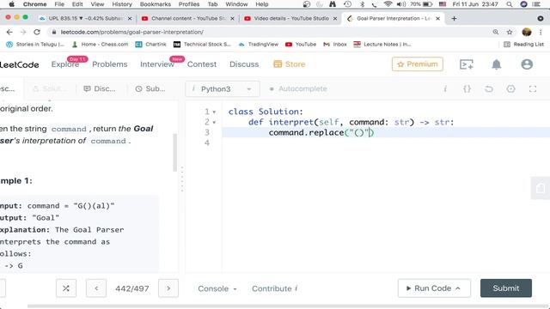
Task: Open Home - Chess.com bookmark
Action: pyautogui.click(x=100, y=44)
